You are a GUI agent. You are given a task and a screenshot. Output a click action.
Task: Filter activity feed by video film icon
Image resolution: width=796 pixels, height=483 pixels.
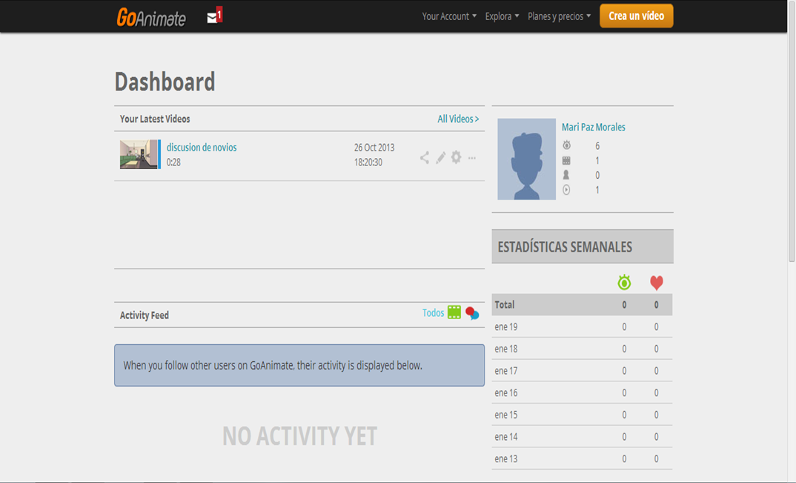click(x=454, y=313)
